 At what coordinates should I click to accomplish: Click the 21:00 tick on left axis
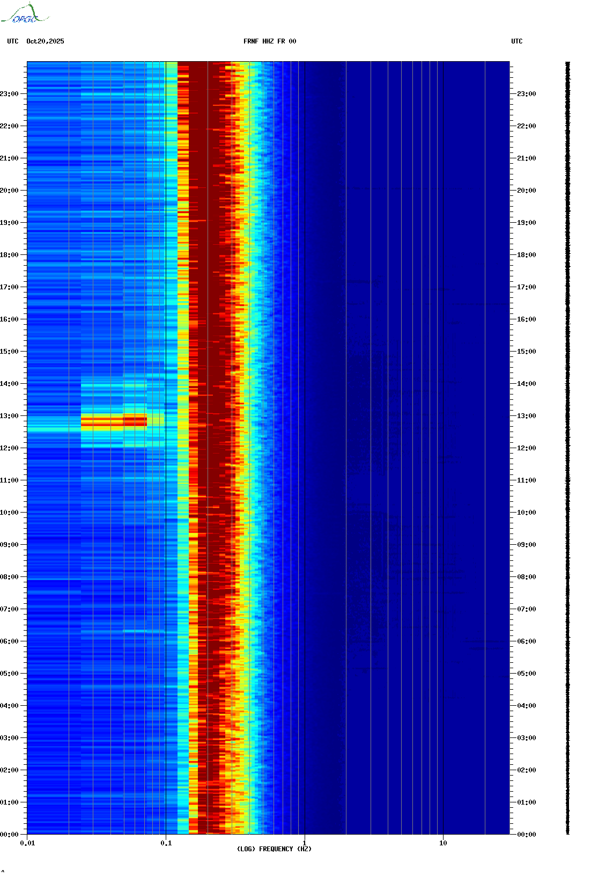[9, 158]
